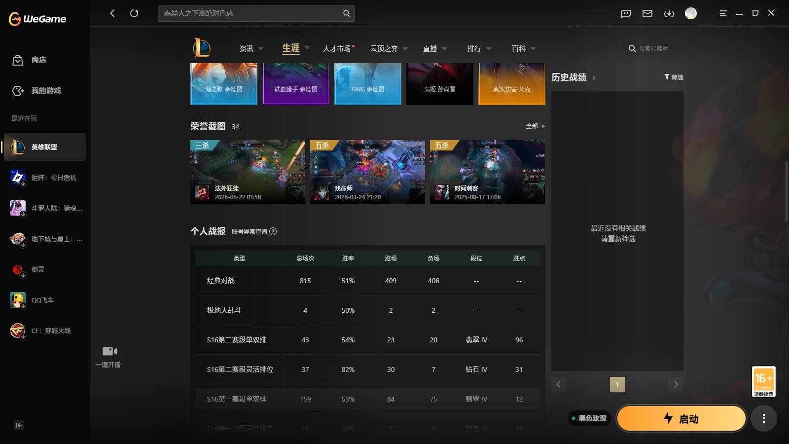
Task: Click the 总场次 column header
Action: point(305,259)
